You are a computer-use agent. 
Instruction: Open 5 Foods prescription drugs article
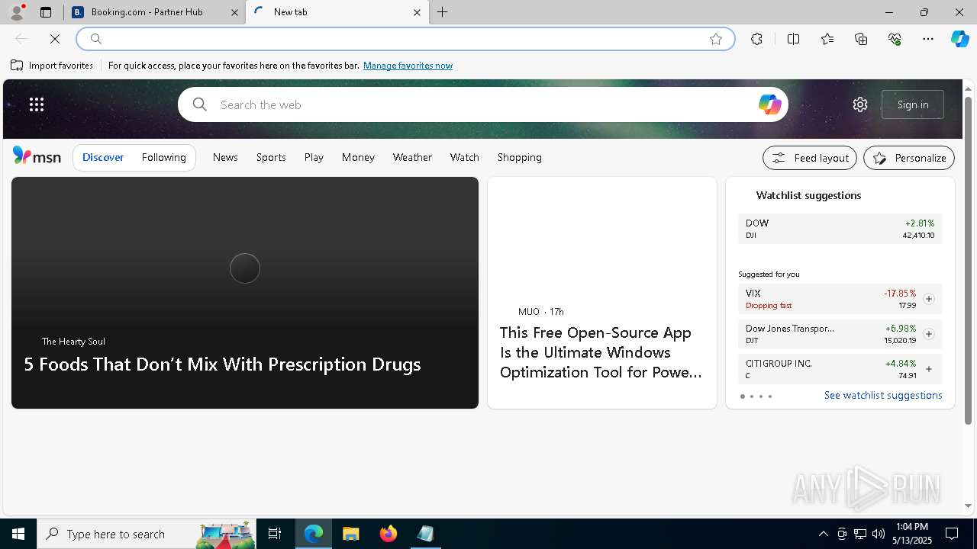tap(222, 364)
